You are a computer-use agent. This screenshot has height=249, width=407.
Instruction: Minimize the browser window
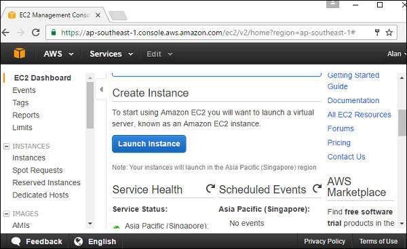(355, 5)
